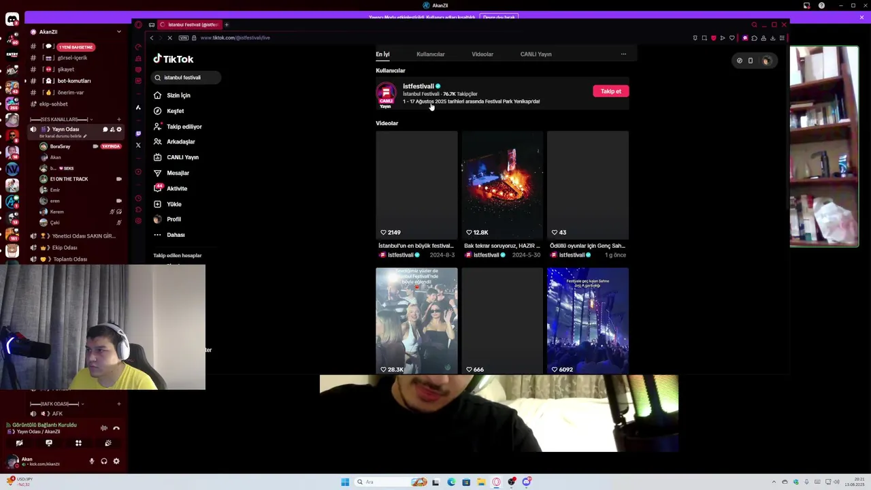Add a channel to SES KANALLARI
Viewport: 871px width, 490px height.
(x=119, y=119)
